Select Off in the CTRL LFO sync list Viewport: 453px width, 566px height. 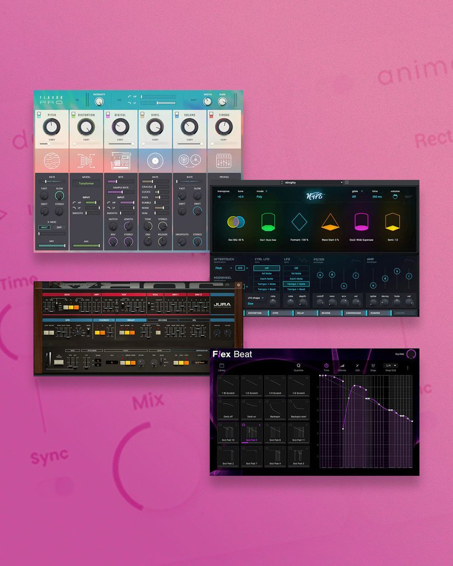(x=267, y=268)
